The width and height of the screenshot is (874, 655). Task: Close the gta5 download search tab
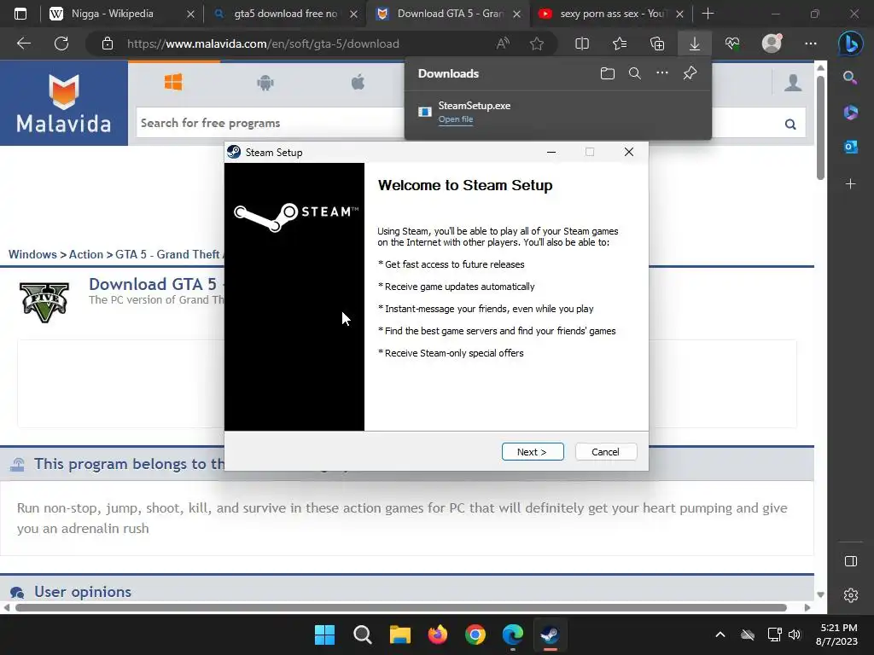tap(353, 14)
